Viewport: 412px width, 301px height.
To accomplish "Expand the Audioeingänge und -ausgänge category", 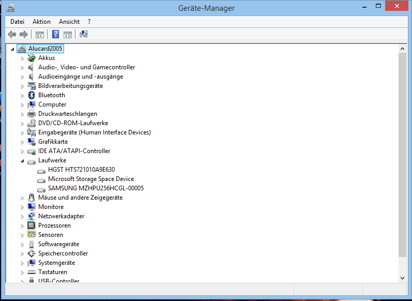I will tap(22, 77).
